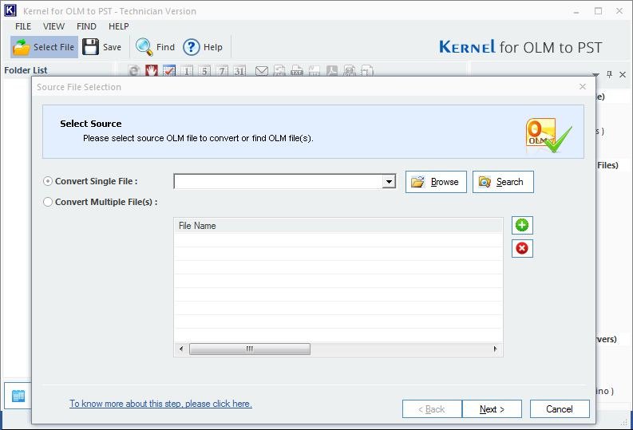Open the FILE menu
The image size is (633, 430).
[x=23, y=26]
